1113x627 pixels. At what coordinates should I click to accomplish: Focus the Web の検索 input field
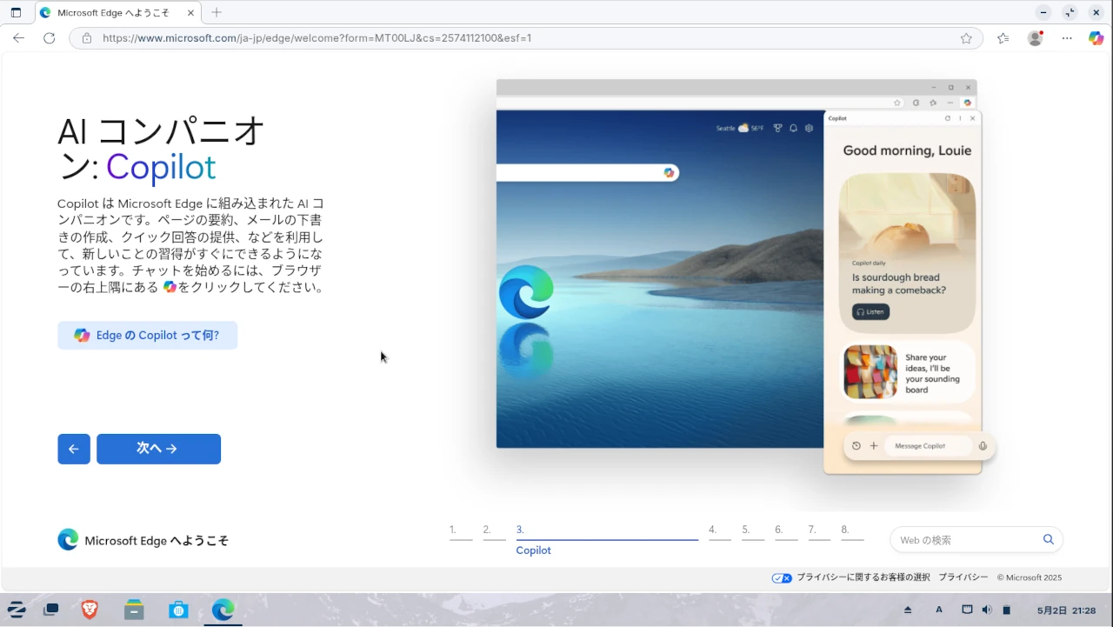point(965,540)
